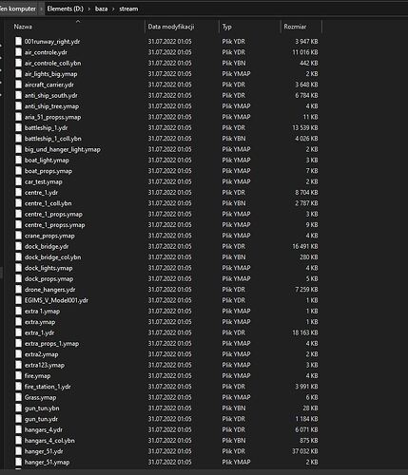The width and height of the screenshot is (408, 475).
Task: Select the file icon of gun_tun.ybn
Action: point(19,408)
